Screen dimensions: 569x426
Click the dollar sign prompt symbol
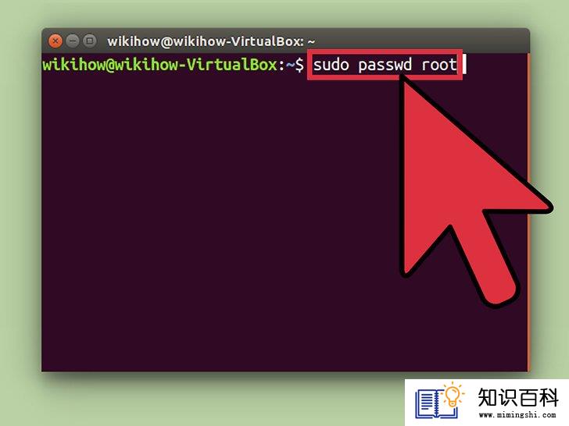[x=299, y=66]
